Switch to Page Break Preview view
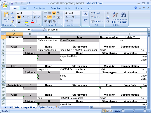This screenshot has width=151, height=113. tap(111, 111)
